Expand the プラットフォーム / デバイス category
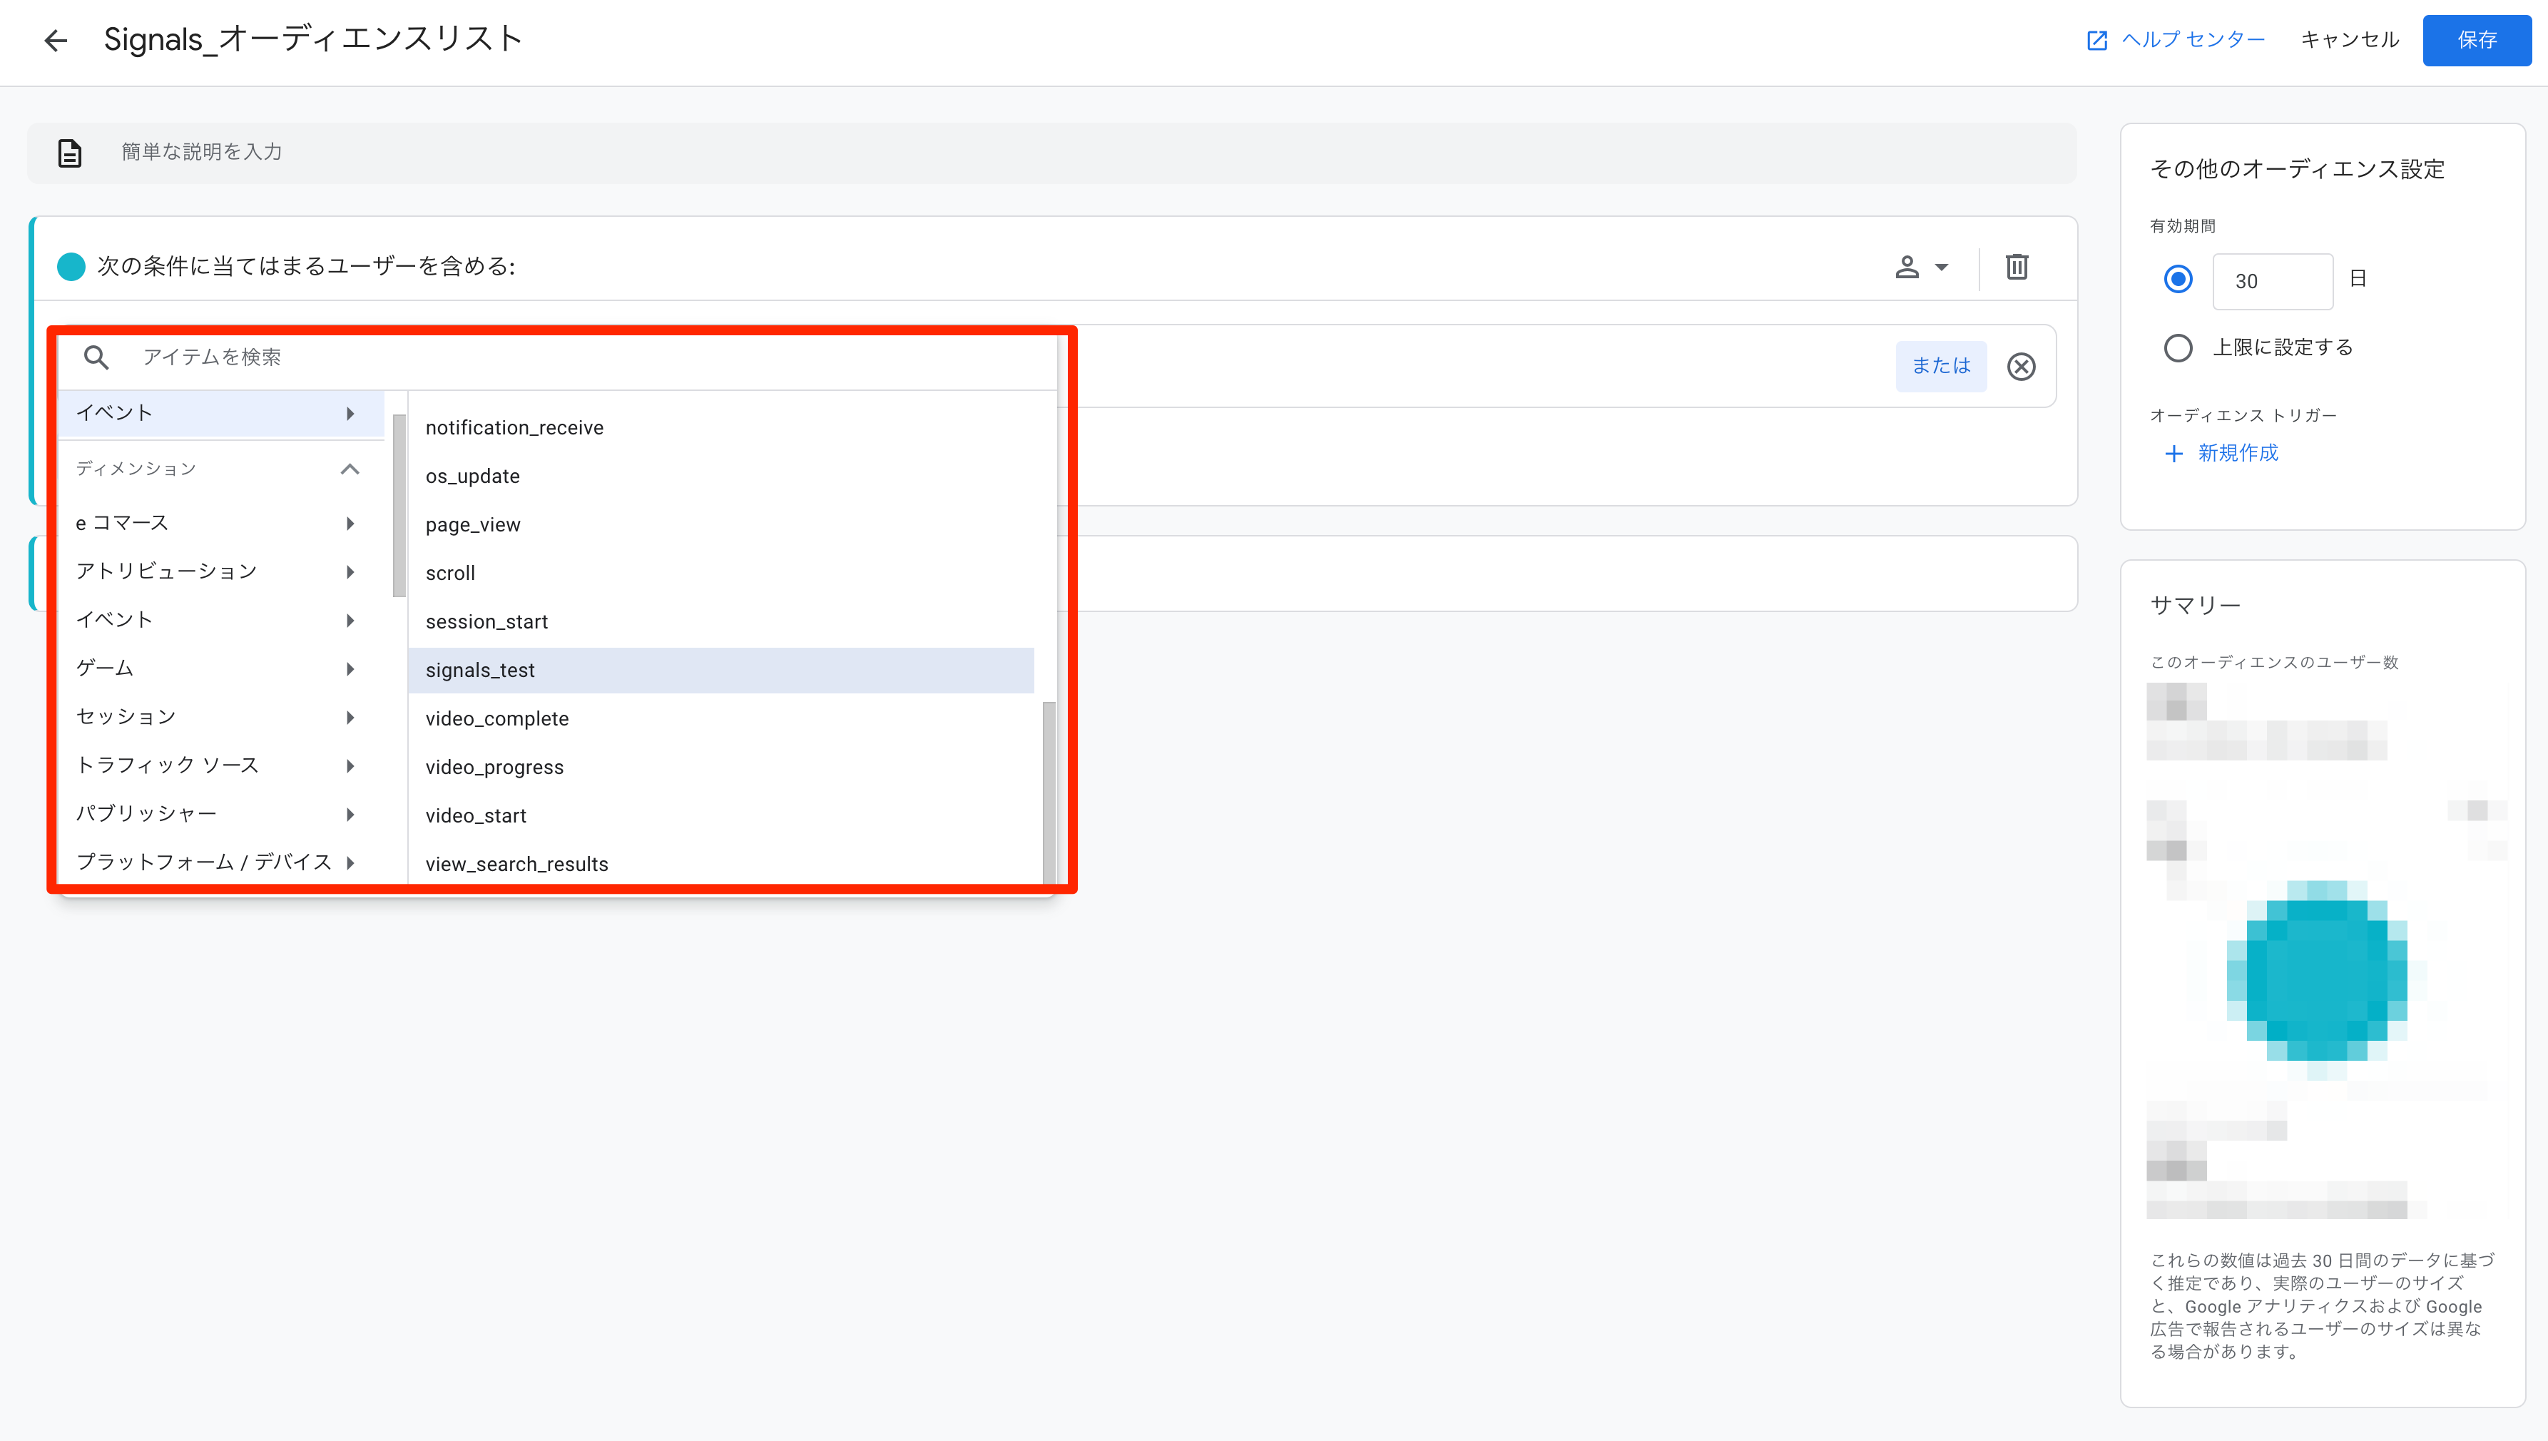The image size is (2548, 1441). 222,862
